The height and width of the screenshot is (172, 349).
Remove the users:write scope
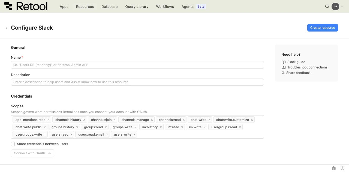click(134, 135)
